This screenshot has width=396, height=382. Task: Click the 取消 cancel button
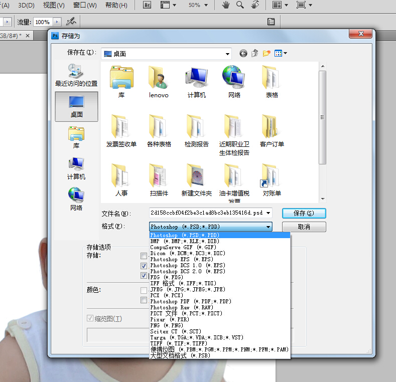pyautogui.click(x=304, y=227)
